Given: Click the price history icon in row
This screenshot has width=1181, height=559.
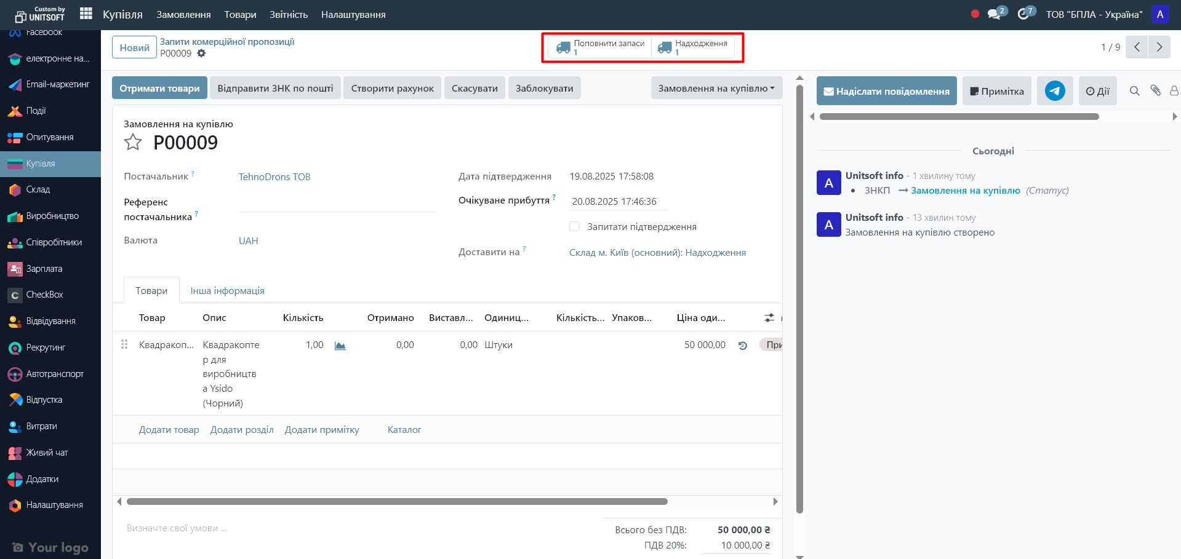Looking at the screenshot, I should click(x=742, y=346).
